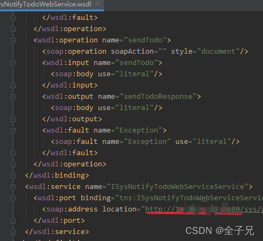Click the </wsdl:input> closing tag text
263x241 pixels.
click(70, 85)
